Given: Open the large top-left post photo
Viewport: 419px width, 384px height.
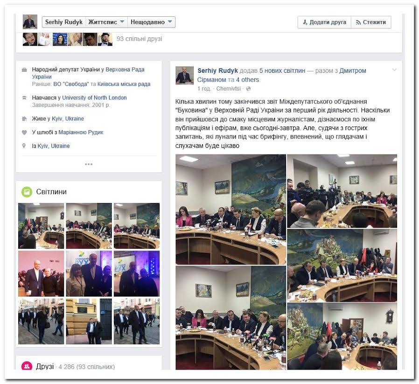Looking at the screenshot, I should (x=230, y=209).
